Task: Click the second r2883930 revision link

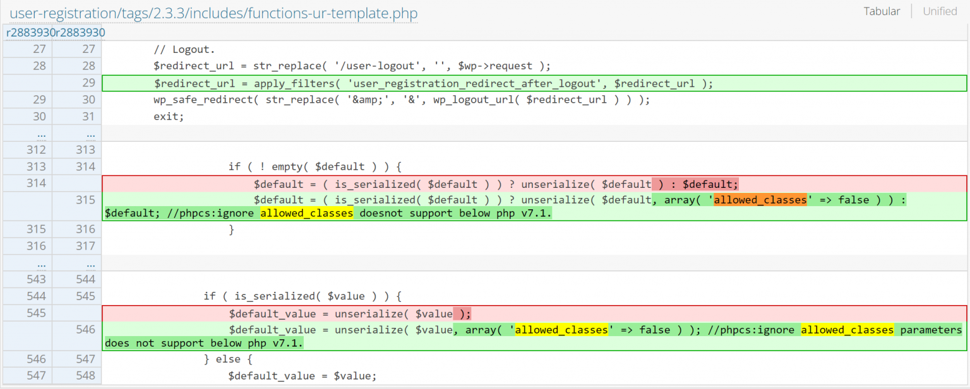Action: (79, 32)
